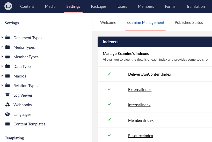Click the Webhooks icon in sidebar

pos(8,105)
